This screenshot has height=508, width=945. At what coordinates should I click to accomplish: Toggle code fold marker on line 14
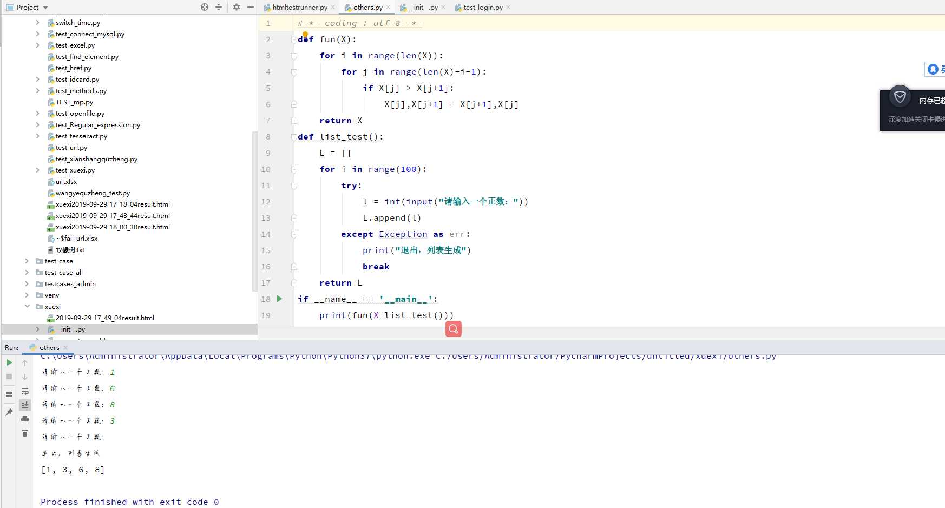(294, 234)
